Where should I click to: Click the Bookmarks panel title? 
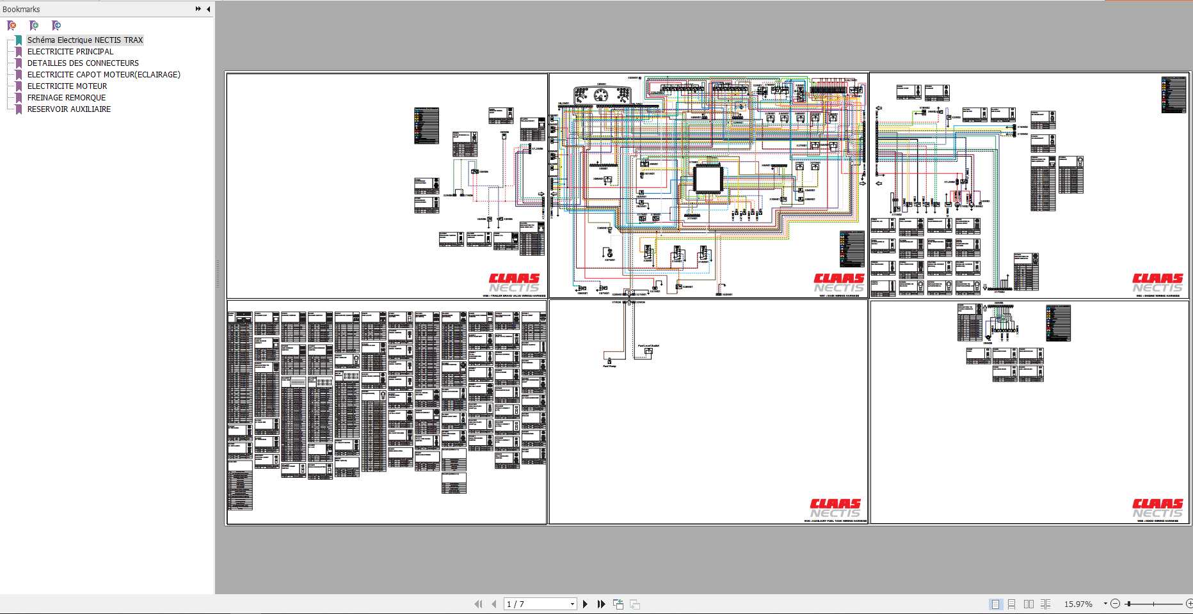click(21, 9)
